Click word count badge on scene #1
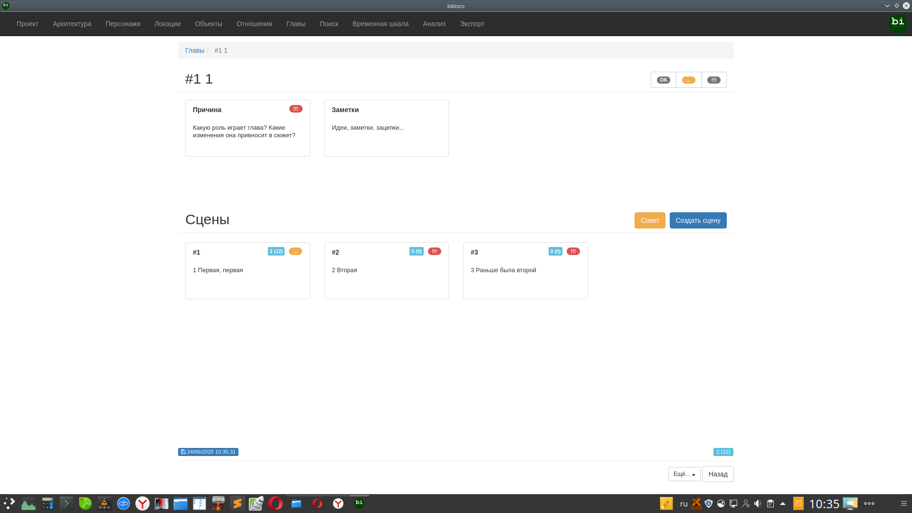 click(x=276, y=251)
